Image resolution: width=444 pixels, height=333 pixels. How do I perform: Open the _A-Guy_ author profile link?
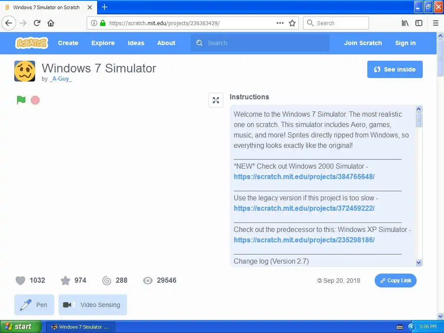click(x=61, y=79)
